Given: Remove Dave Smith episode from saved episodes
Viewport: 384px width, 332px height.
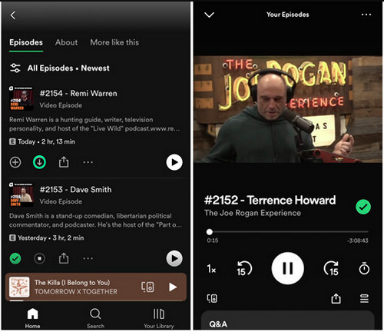Looking at the screenshot, I should coord(15,258).
